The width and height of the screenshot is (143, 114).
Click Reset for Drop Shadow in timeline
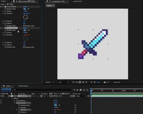(56, 101)
